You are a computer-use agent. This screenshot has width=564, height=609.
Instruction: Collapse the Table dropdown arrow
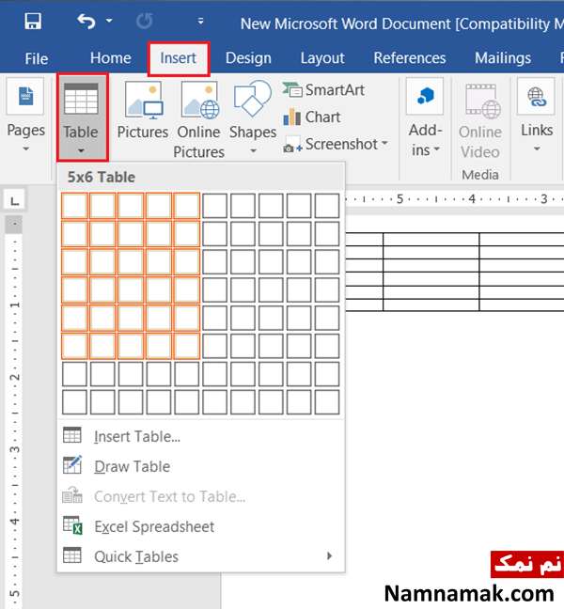81,150
